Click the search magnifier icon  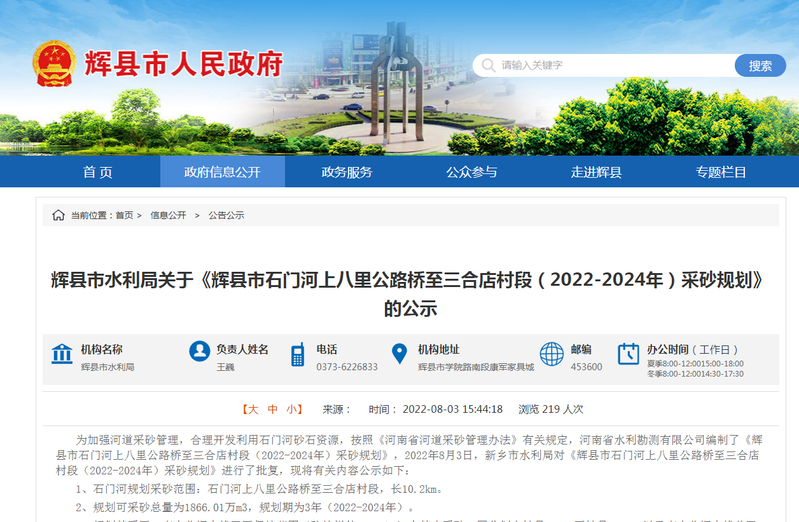coord(489,65)
